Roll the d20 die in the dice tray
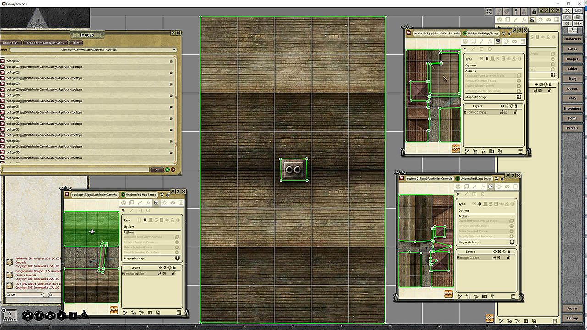The image size is (587, 330). [x=28, y=316]
